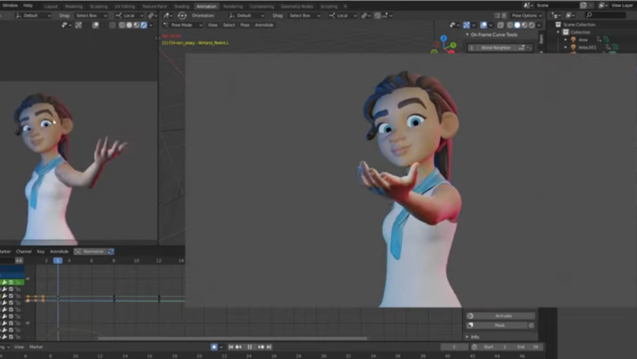Open the Graph Editor filter search icon
This screenshot has height=359, width=637.
(77, 251)
